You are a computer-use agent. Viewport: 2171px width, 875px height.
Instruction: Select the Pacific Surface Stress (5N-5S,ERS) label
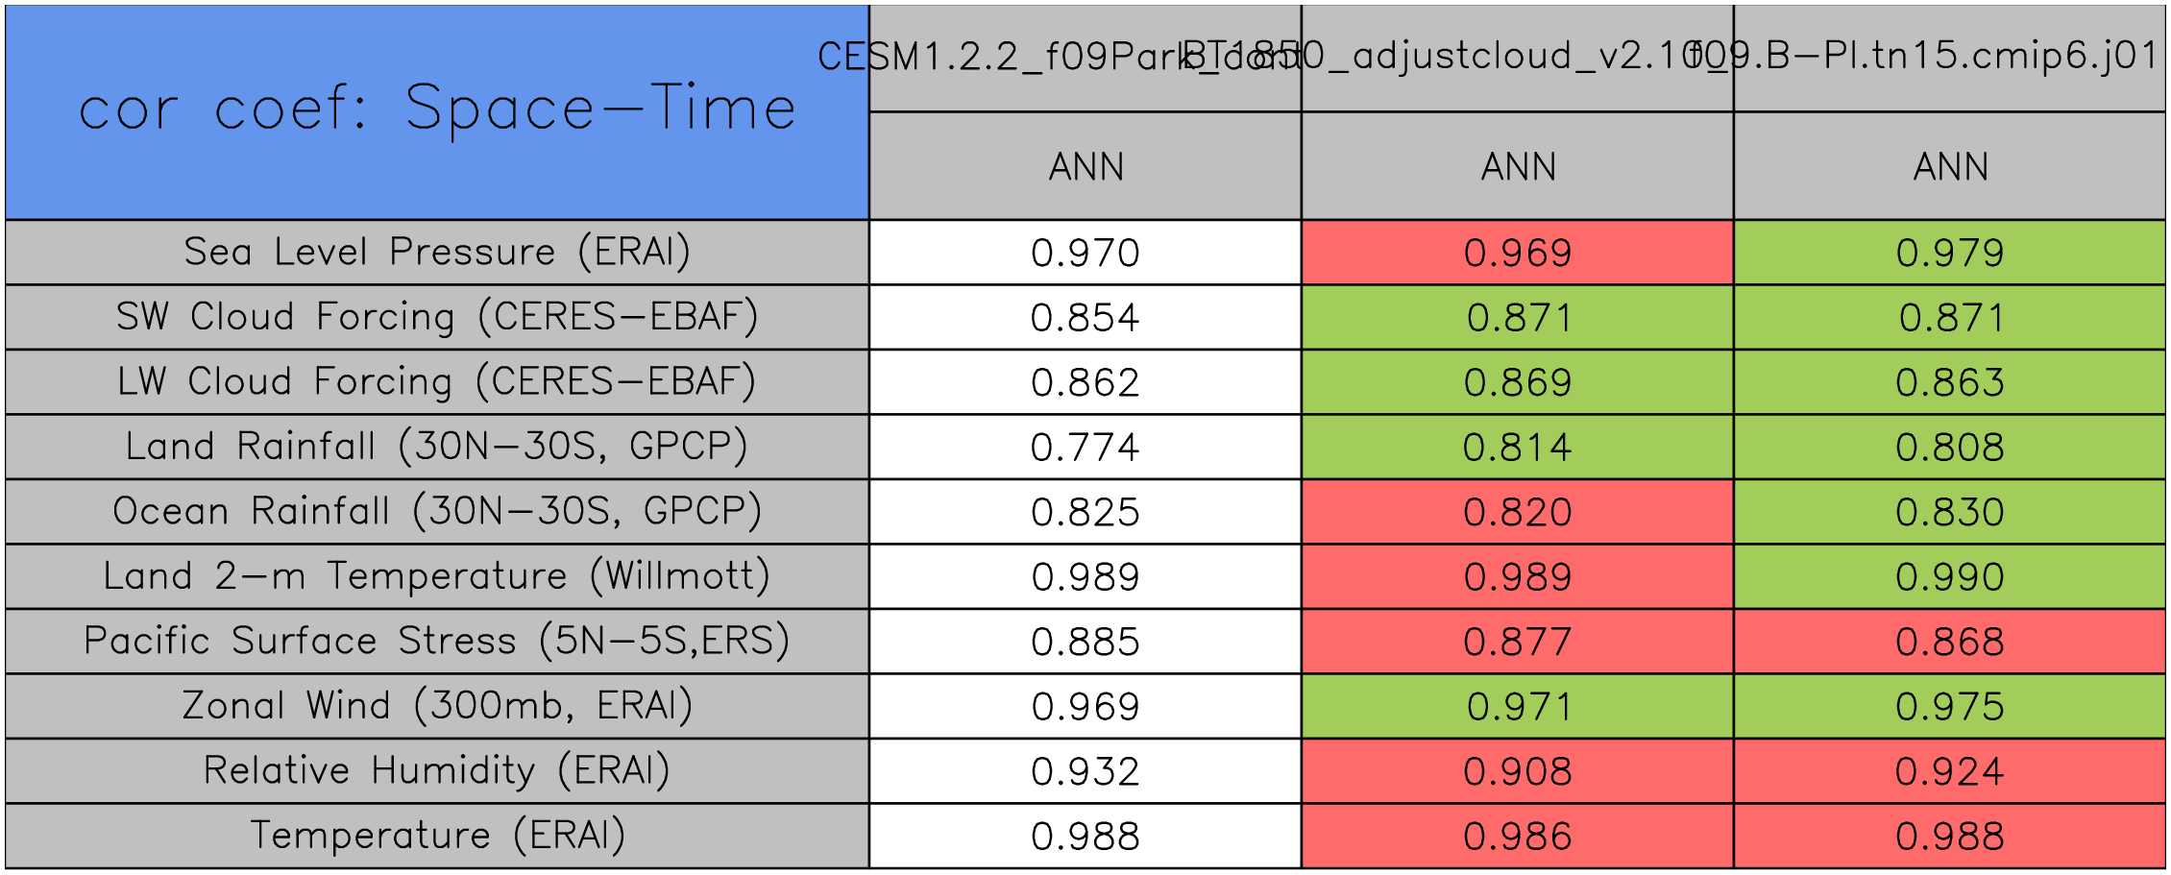(437, 641)
